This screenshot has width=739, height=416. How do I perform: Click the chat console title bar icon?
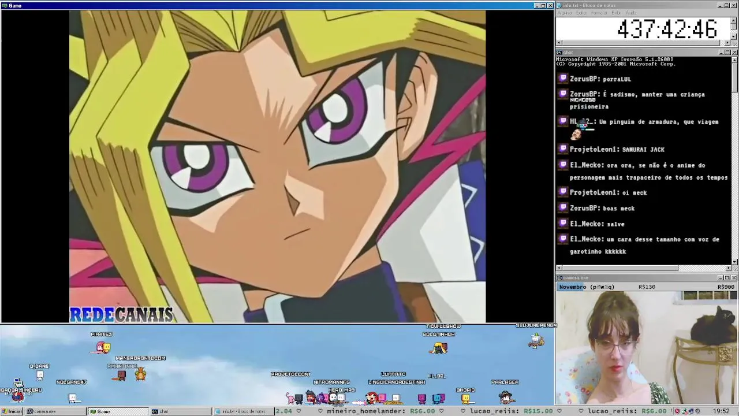tap(559, 53)
